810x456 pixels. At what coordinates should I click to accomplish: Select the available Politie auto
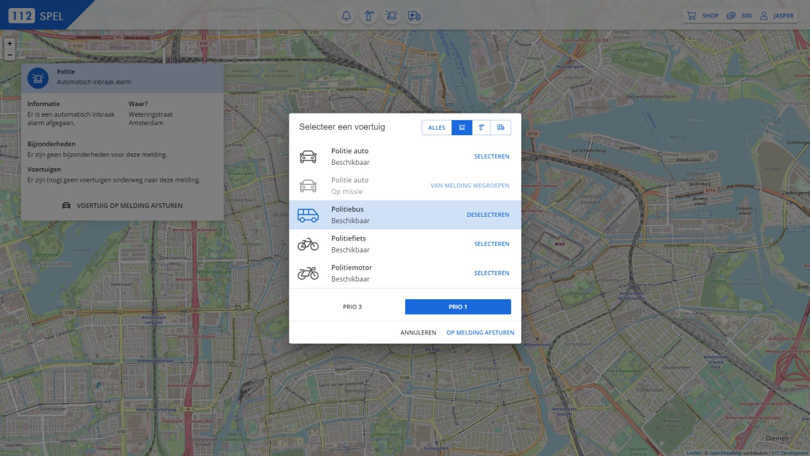(491, 157)
